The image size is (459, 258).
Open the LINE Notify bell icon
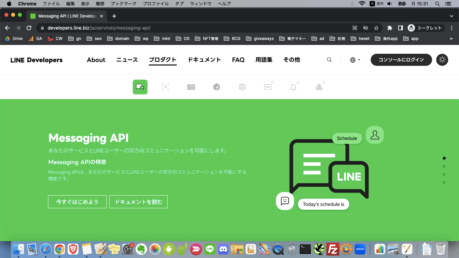pos(293,87)
